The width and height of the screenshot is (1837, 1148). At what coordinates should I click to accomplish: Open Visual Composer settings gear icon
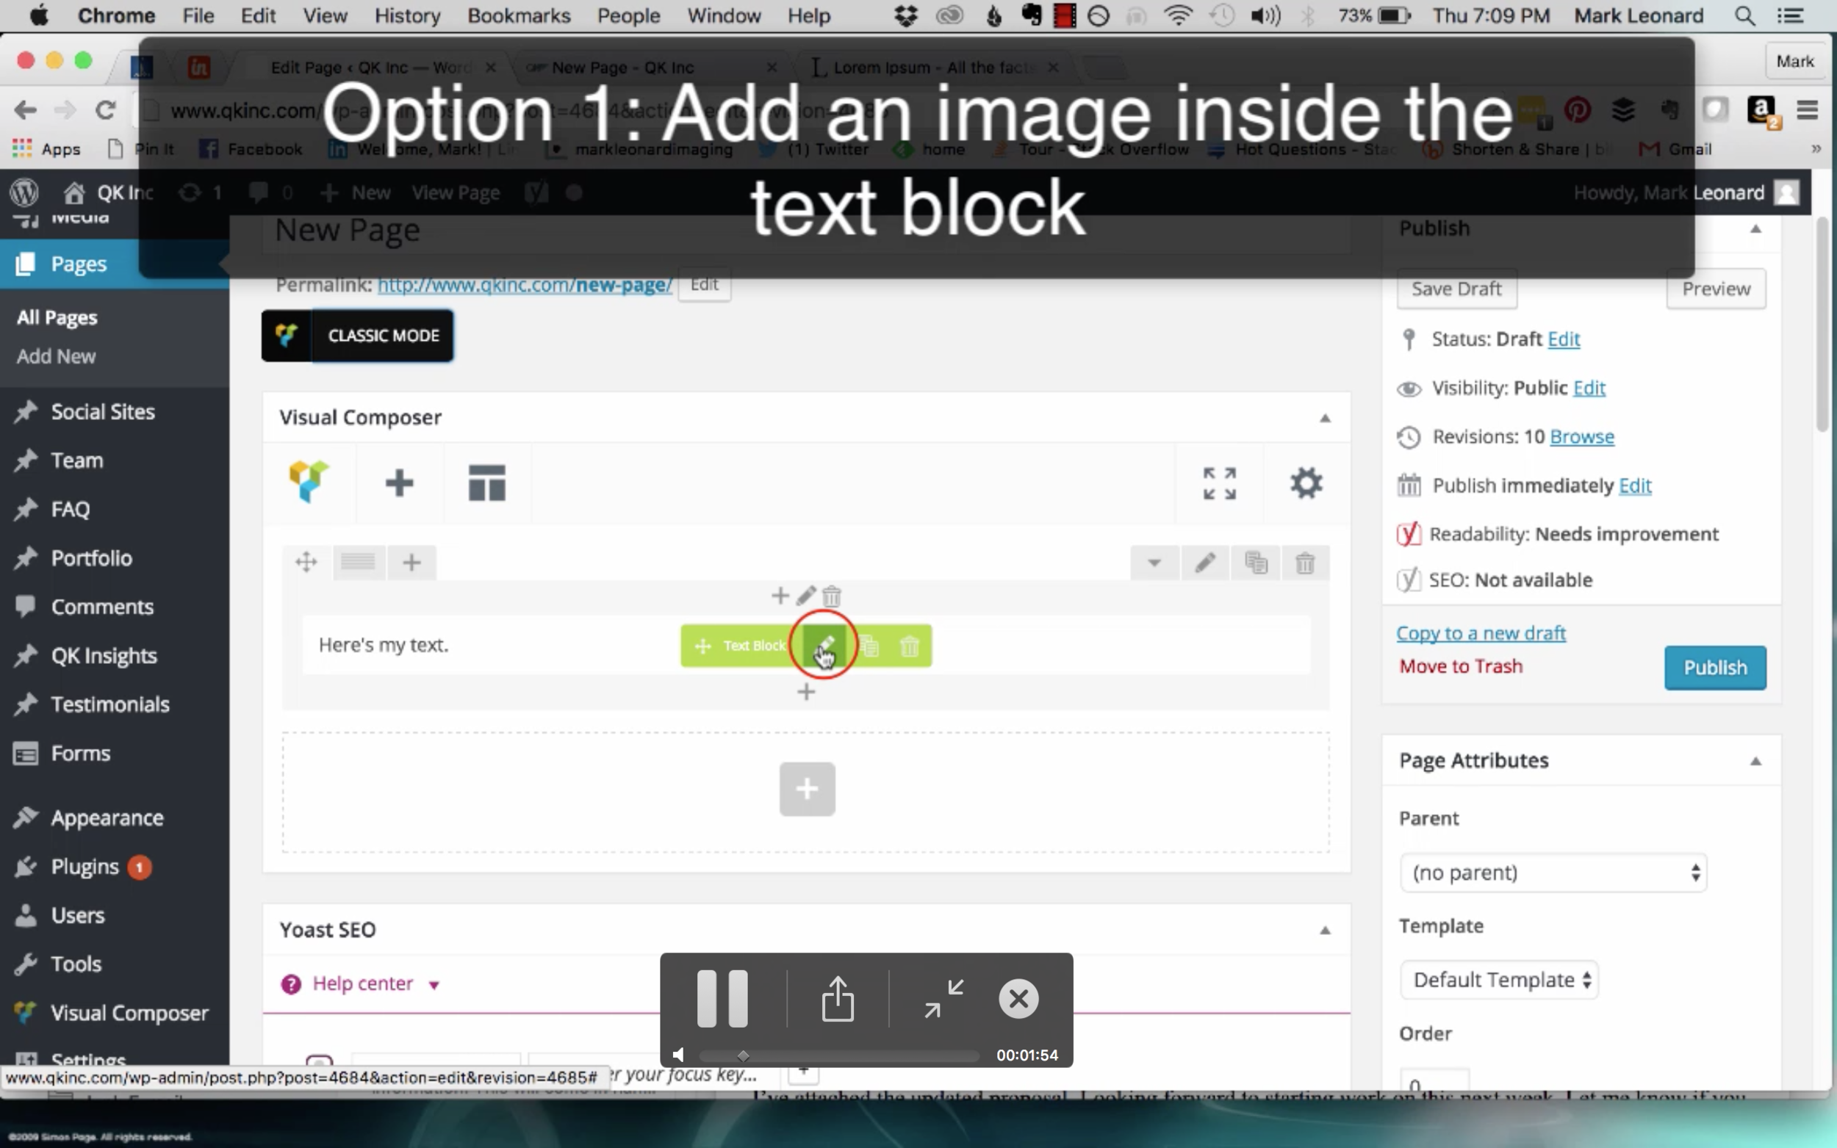click(1306, 483)
